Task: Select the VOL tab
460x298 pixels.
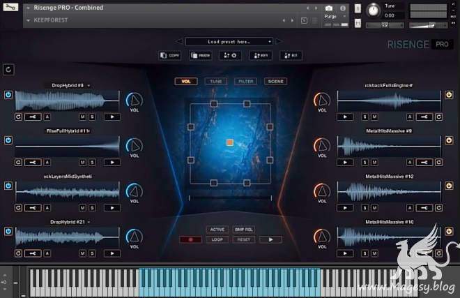Action: [x=186, y=82]
